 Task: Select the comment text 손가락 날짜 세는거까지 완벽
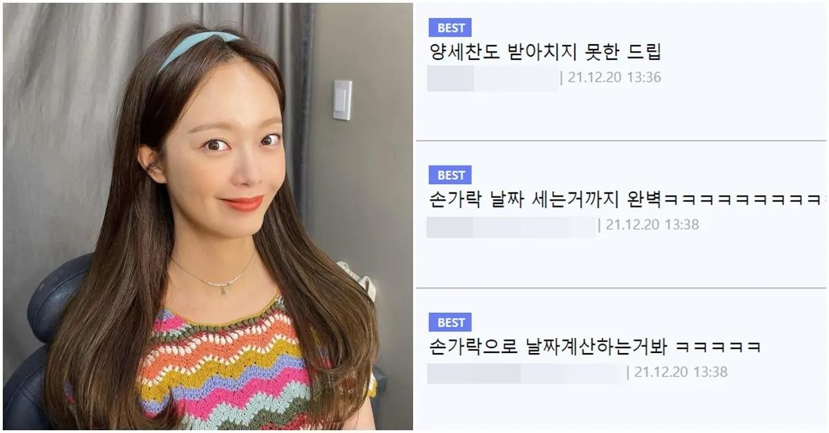tap(545, 200)
